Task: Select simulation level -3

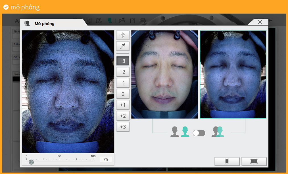Action: pos(123,61)
